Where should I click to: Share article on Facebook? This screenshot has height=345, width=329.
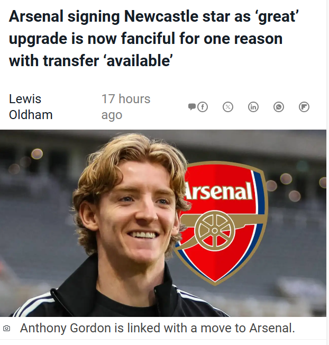(x=203, y=107)
